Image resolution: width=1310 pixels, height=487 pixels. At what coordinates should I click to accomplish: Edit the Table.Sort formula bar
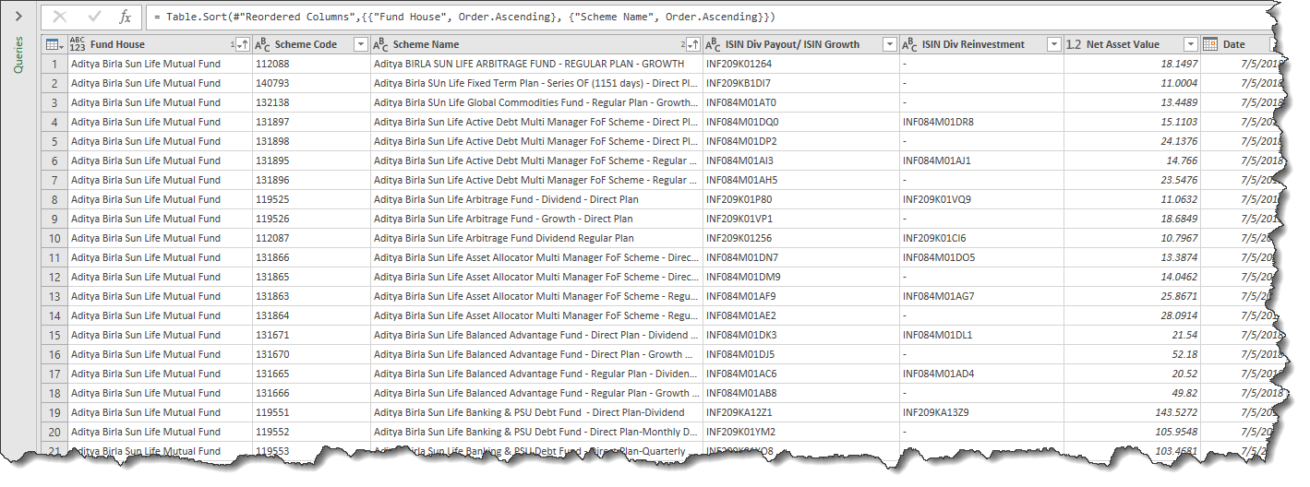click(711, 17)
